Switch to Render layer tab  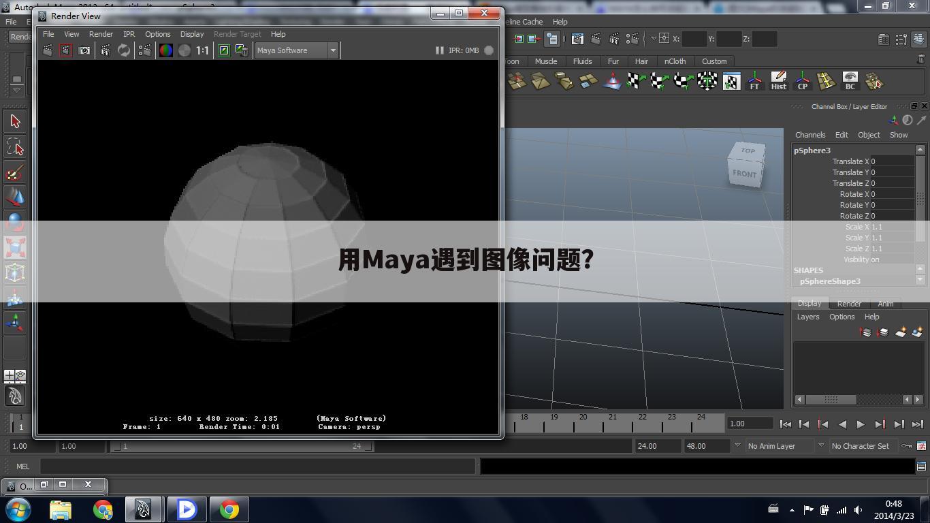[849, 304]
